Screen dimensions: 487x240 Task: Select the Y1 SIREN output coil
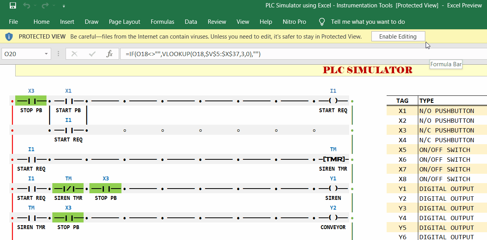[x=333, y=189]
